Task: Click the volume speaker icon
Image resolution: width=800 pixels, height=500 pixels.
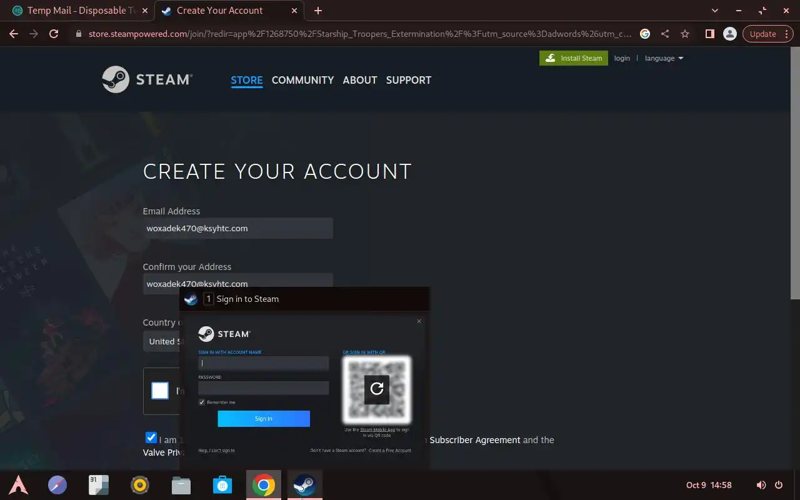Action: (761, 485)
